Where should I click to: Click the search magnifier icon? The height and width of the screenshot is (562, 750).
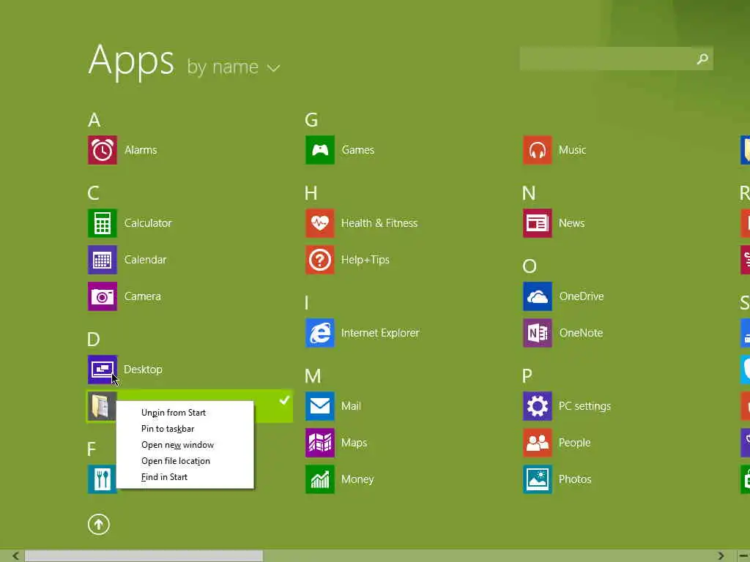[702, 59]
